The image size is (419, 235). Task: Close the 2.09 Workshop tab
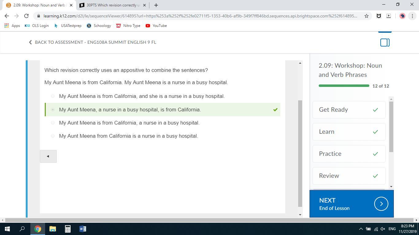(x=71, y=5)
